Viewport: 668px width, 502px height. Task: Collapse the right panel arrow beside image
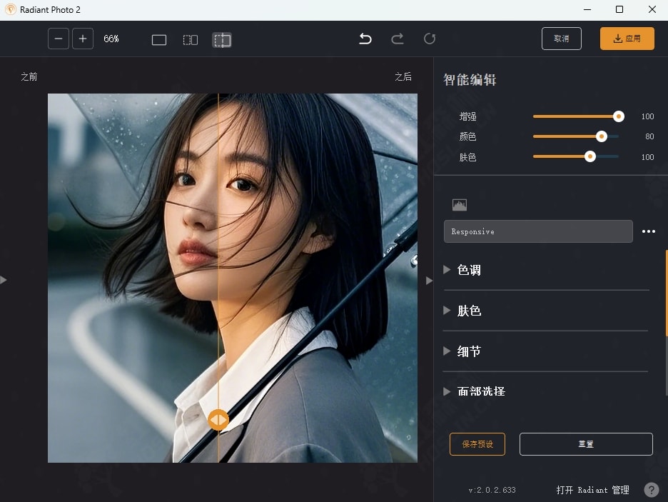coord(429,281)
